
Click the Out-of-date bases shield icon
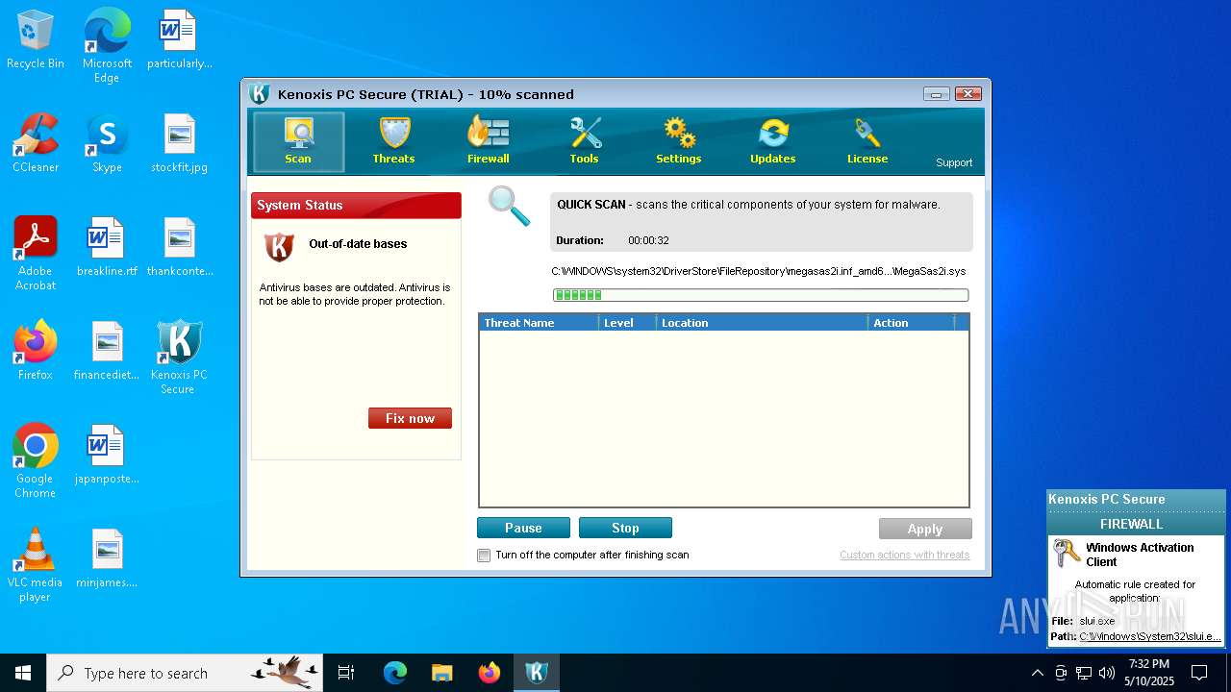tap(279, 246)
